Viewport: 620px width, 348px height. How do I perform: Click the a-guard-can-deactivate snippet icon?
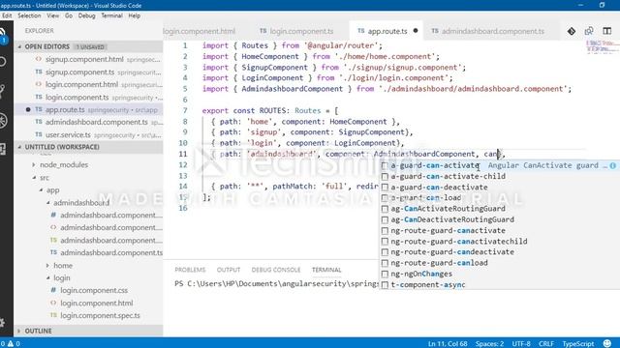385,188
